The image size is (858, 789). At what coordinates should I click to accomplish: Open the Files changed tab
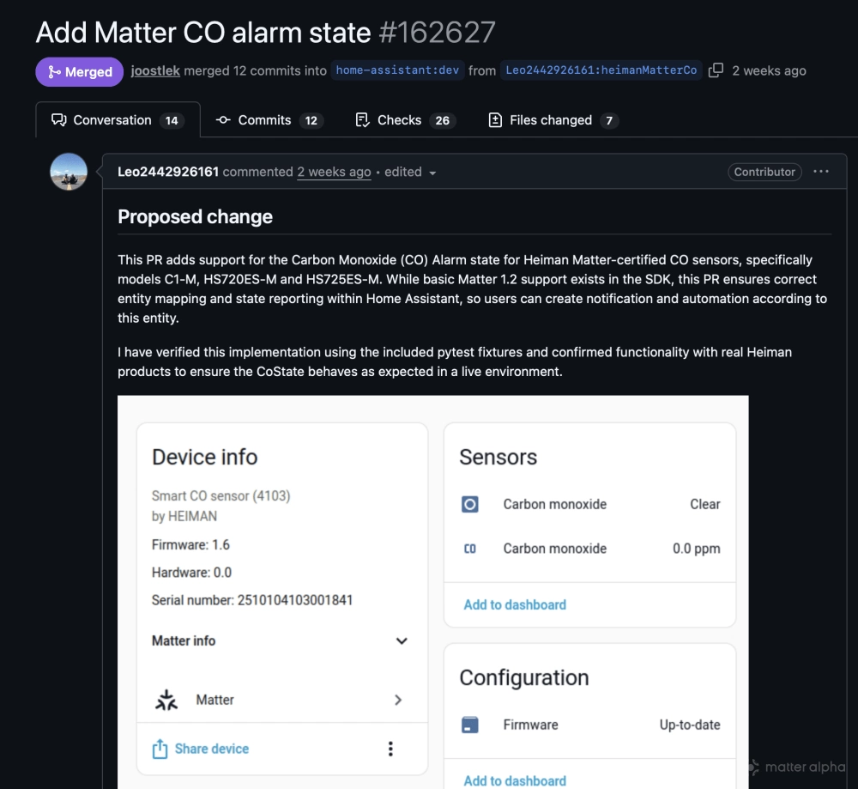pyautogui.click(x=553, y=120)
